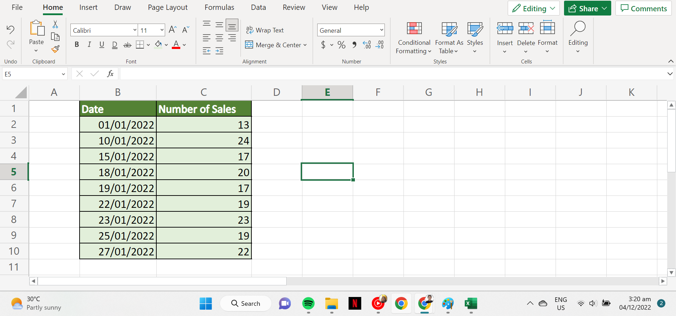Screen dimensions: 676x316
Task: Click the Insert Function fx icon
Action: [110, 74]
